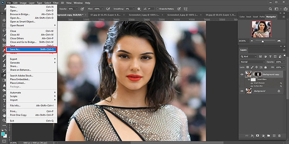Switch to the Swatches panel tab

tap(249, 17)
